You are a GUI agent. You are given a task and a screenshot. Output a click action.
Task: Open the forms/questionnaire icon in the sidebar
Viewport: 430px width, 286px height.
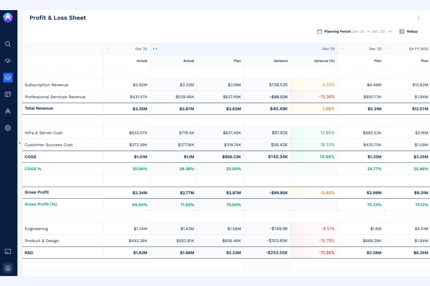coord(8,94)
